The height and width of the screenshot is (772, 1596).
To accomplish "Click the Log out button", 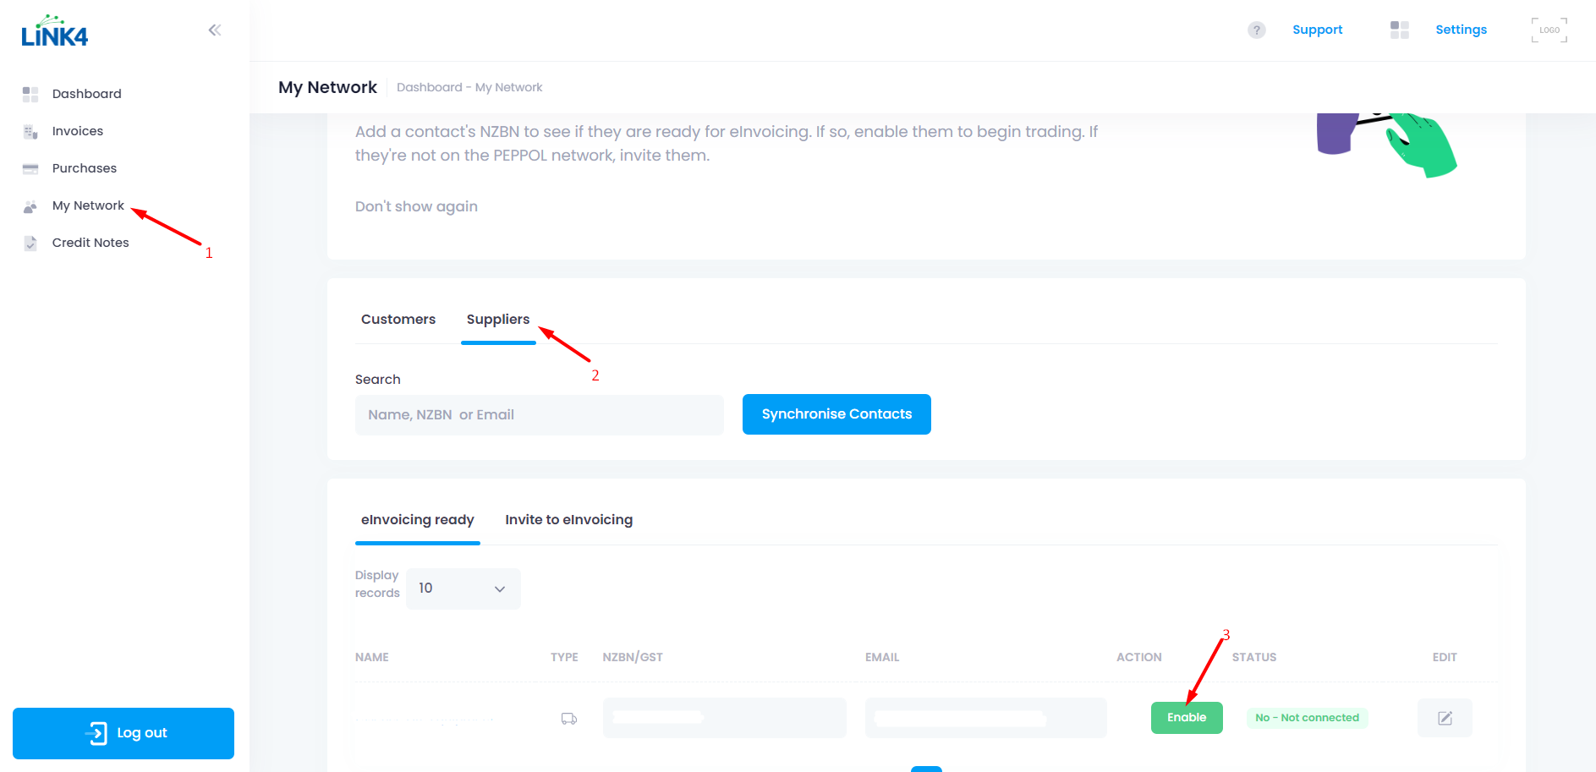I will 123,733.
